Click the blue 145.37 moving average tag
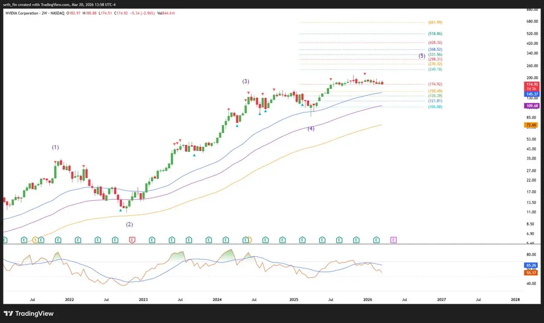The width and height of the screenshot is (544, 323). (532, 94)
